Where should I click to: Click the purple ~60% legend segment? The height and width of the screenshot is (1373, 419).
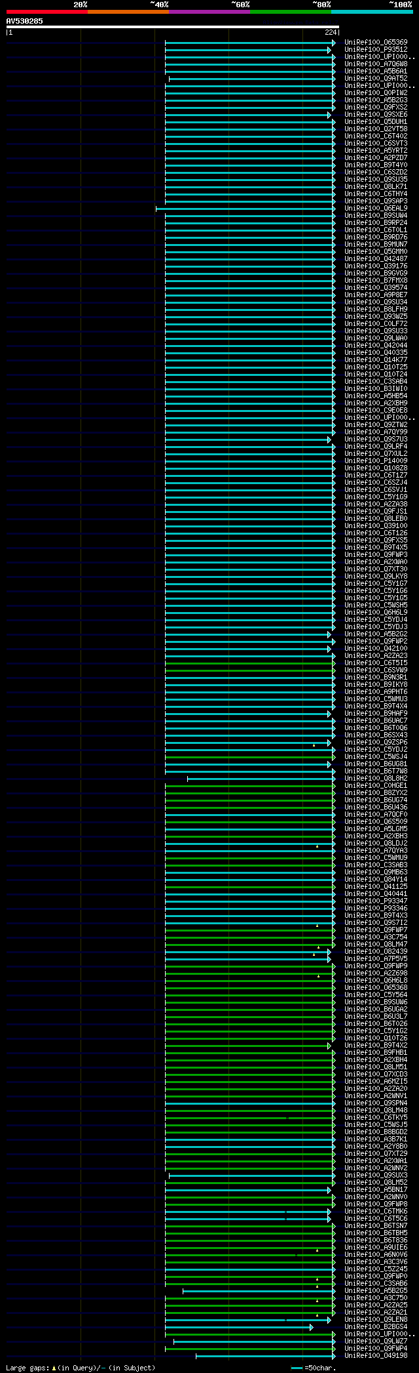tap(209, 12)
